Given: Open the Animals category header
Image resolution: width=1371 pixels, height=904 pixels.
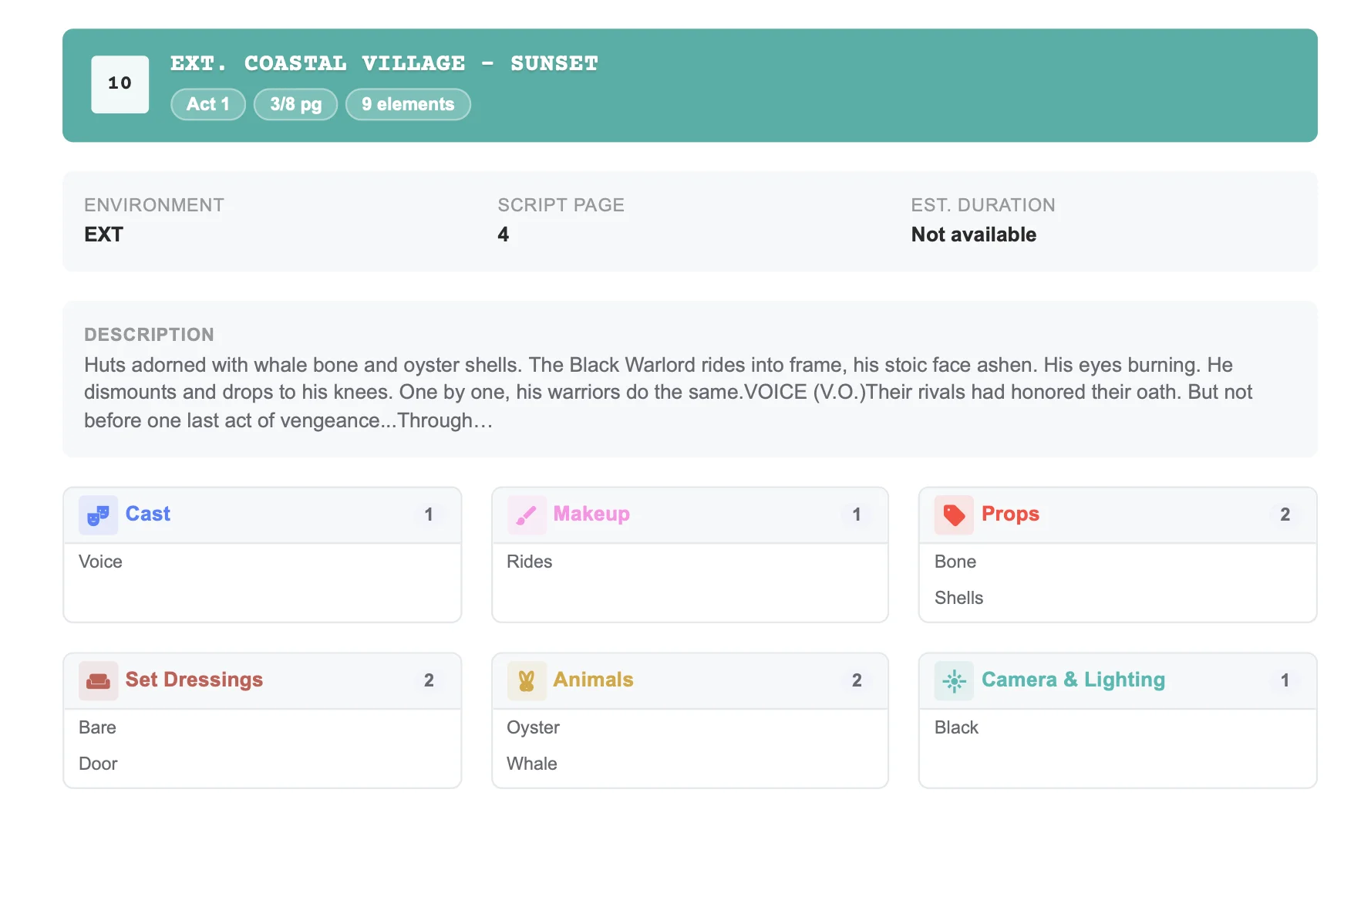Looking at the screenshot, I should (690, 681).
